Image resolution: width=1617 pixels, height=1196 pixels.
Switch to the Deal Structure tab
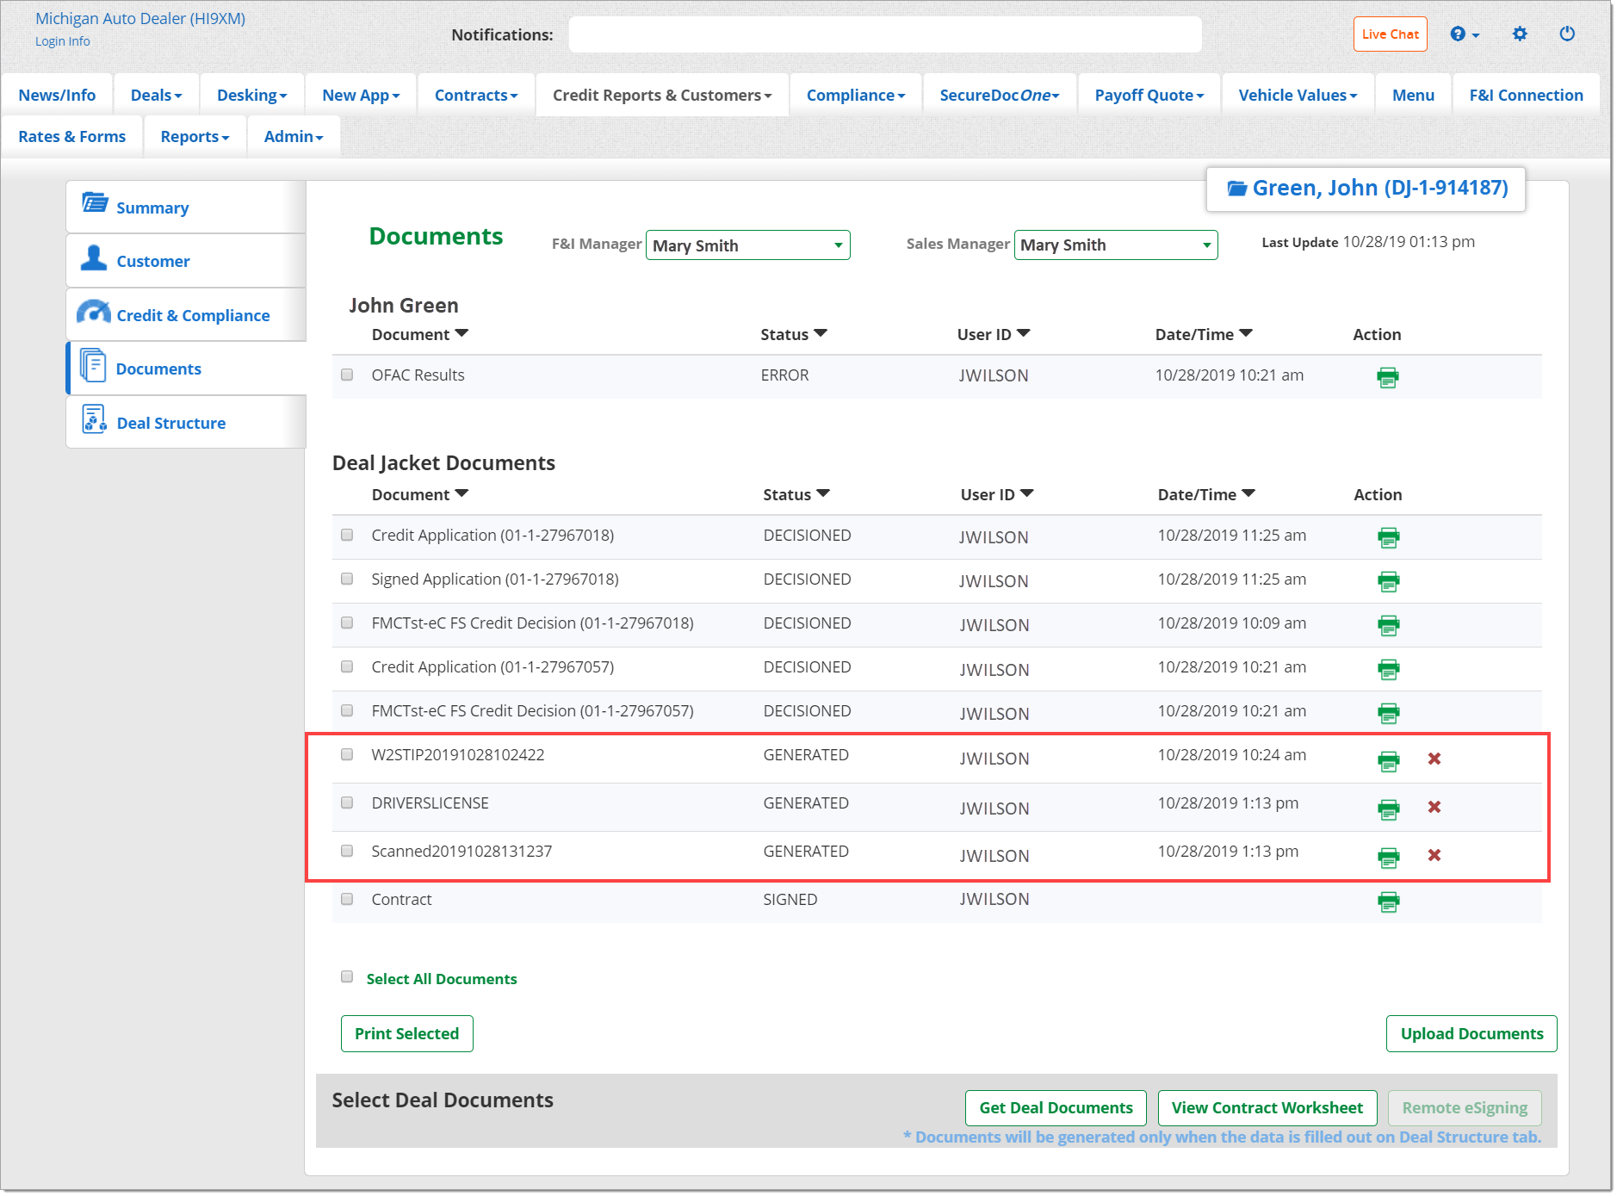click(x=170, y=423)
